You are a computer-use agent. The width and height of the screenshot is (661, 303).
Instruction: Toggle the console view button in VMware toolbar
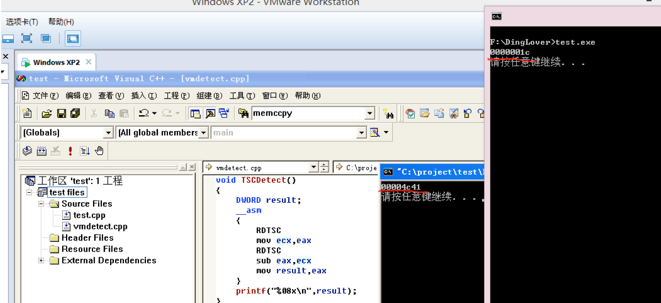click(73, 39)
